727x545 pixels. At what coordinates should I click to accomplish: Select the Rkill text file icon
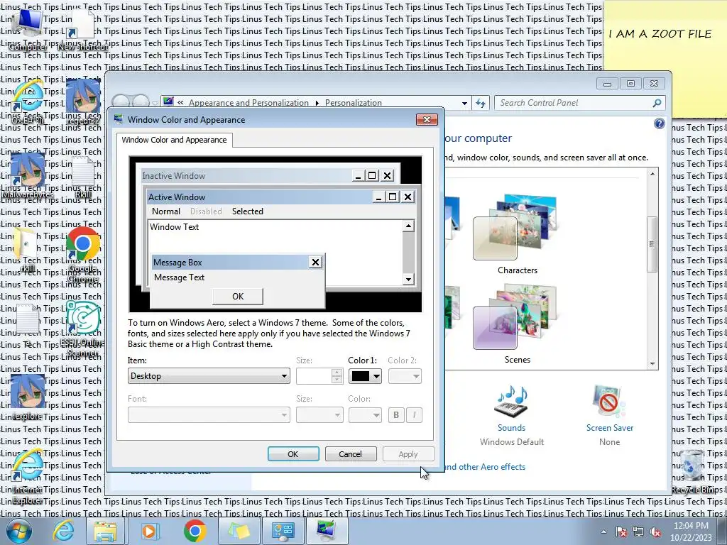[83, 176]
